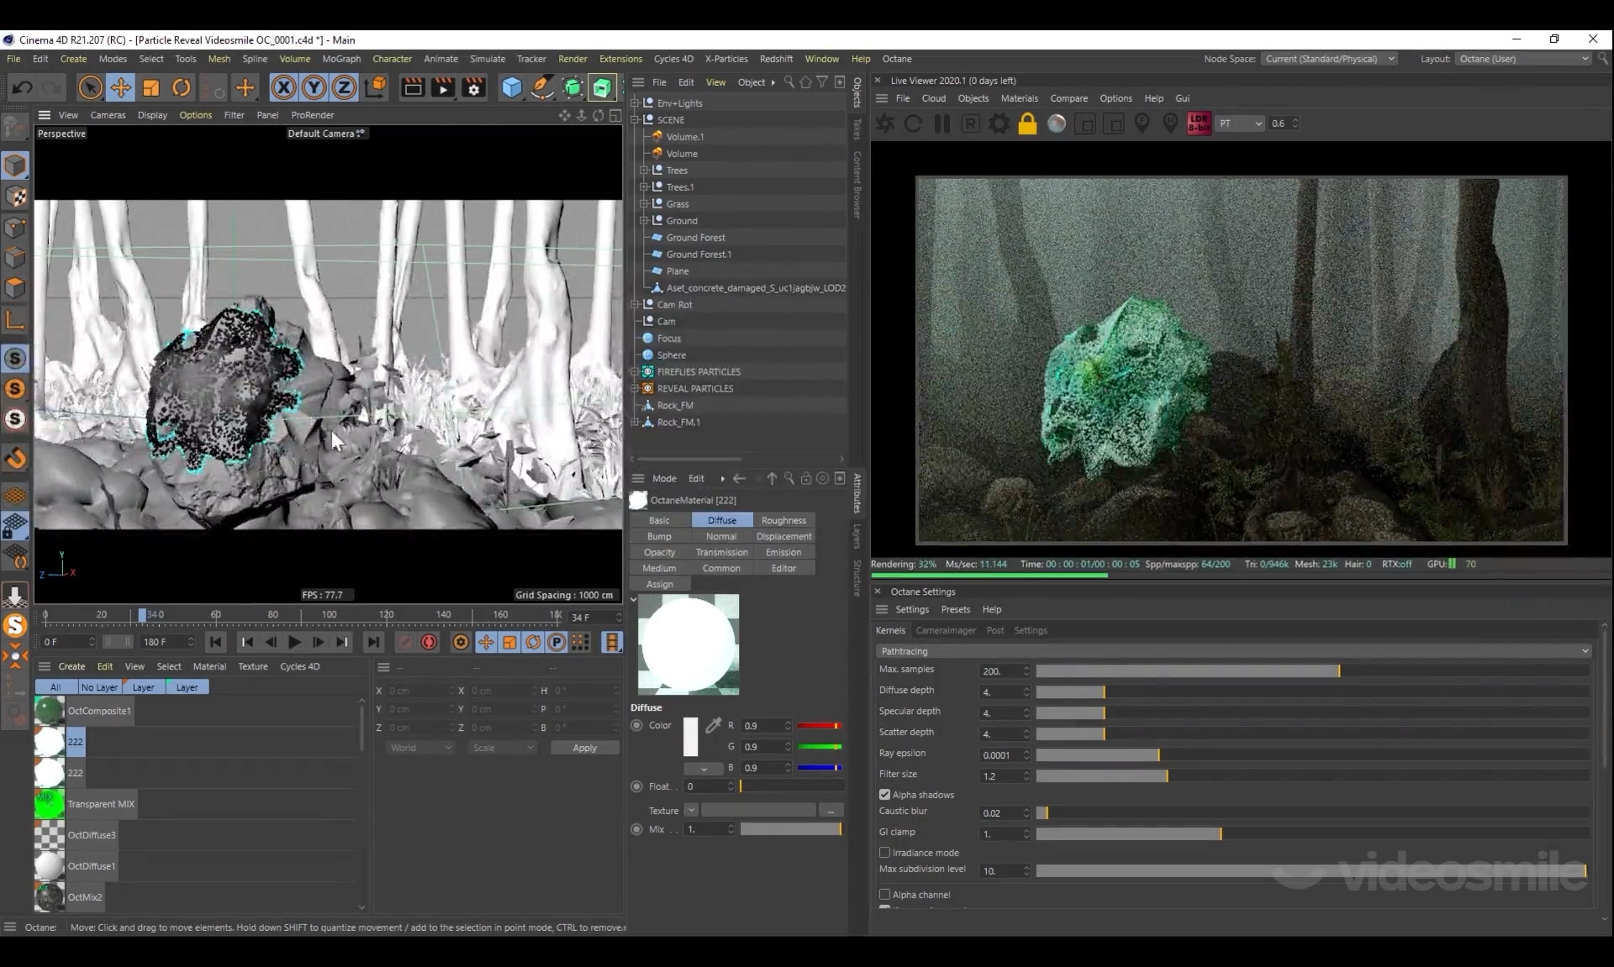Open Render Settings gear clapperboard icon
This screenshot has width=1614, height=967.
[473, 87]
